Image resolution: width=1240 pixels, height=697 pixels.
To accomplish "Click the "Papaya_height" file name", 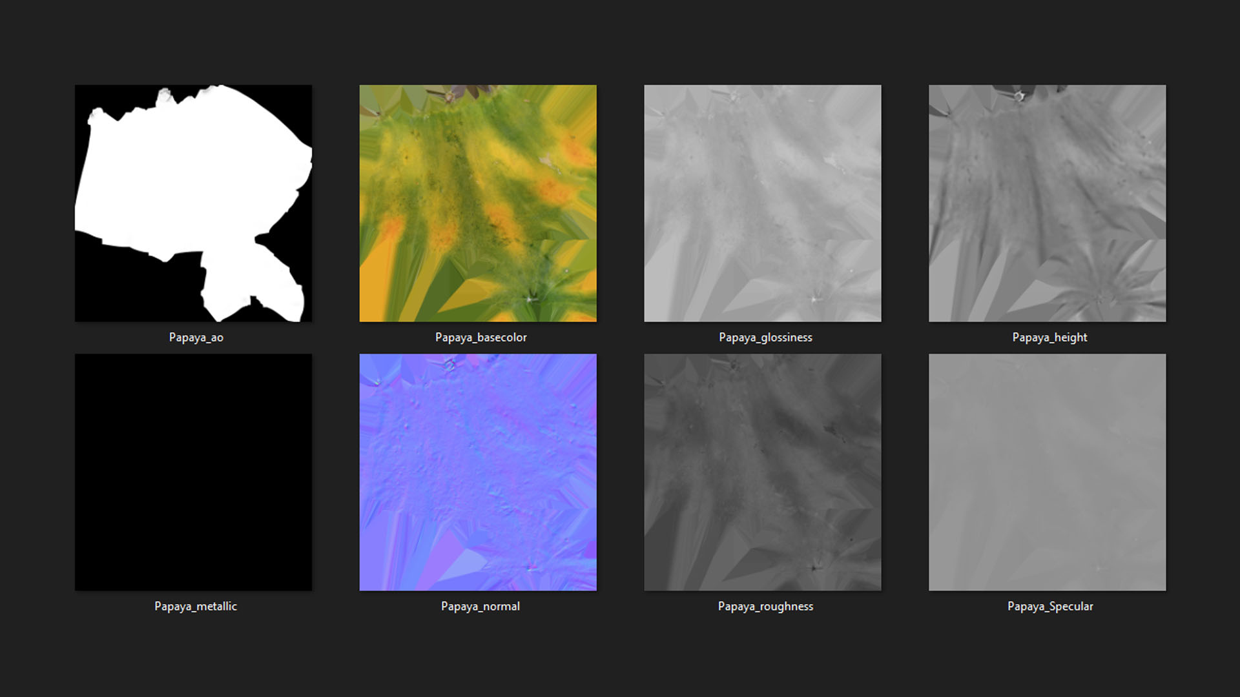I will [x=1050, y=338].
